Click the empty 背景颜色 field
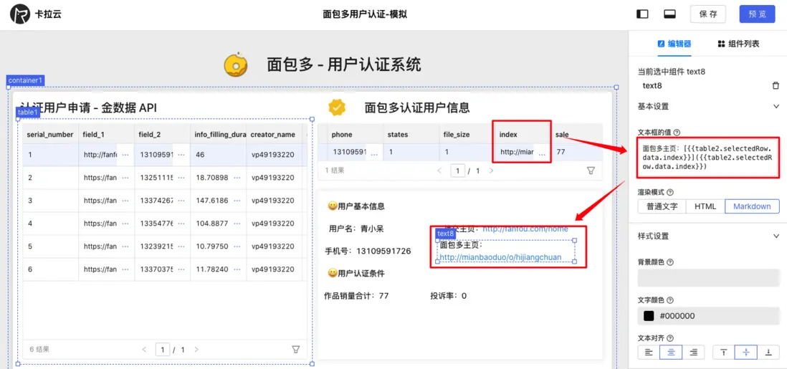The width and height of the screenshot is (787, 369). (x=708, y=277)
